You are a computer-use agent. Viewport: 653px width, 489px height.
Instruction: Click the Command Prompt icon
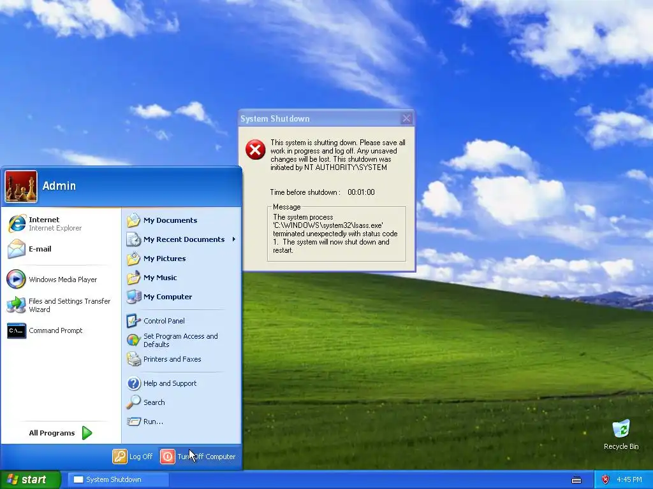point(17,330)
